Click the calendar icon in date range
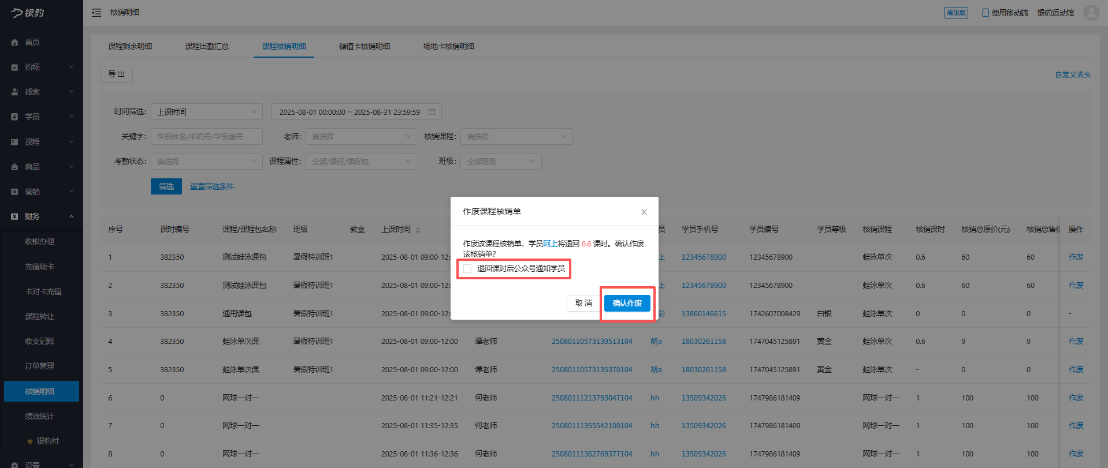 (432, 112)
